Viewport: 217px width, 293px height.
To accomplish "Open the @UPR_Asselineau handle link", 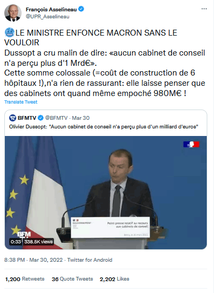I will [x=48, y=17].
